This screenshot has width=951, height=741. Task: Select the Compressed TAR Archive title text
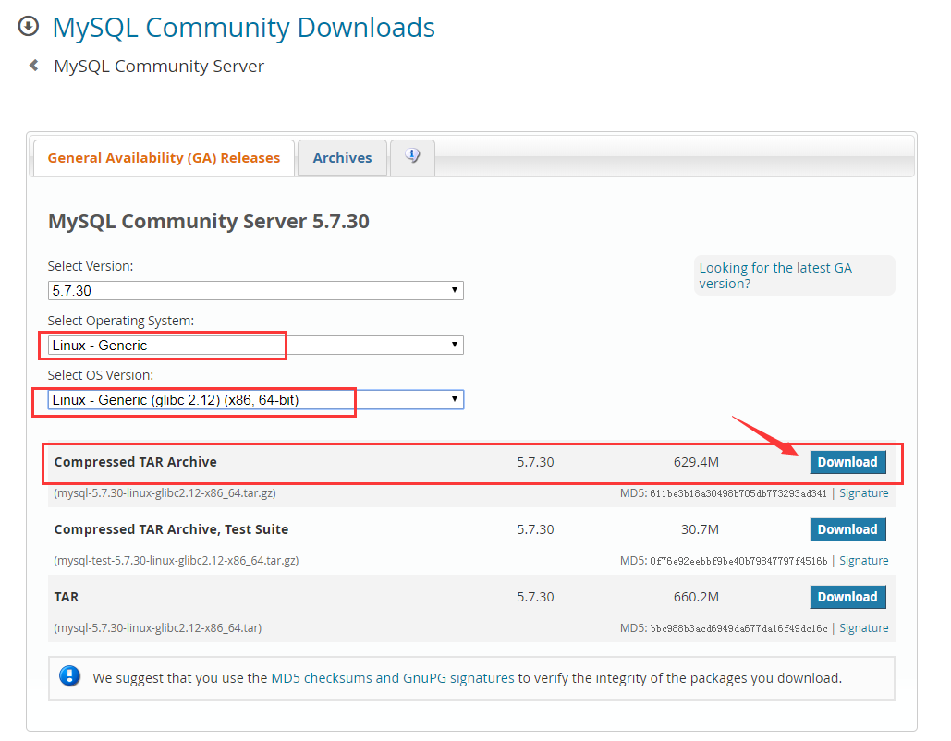(x=135, y=462)
